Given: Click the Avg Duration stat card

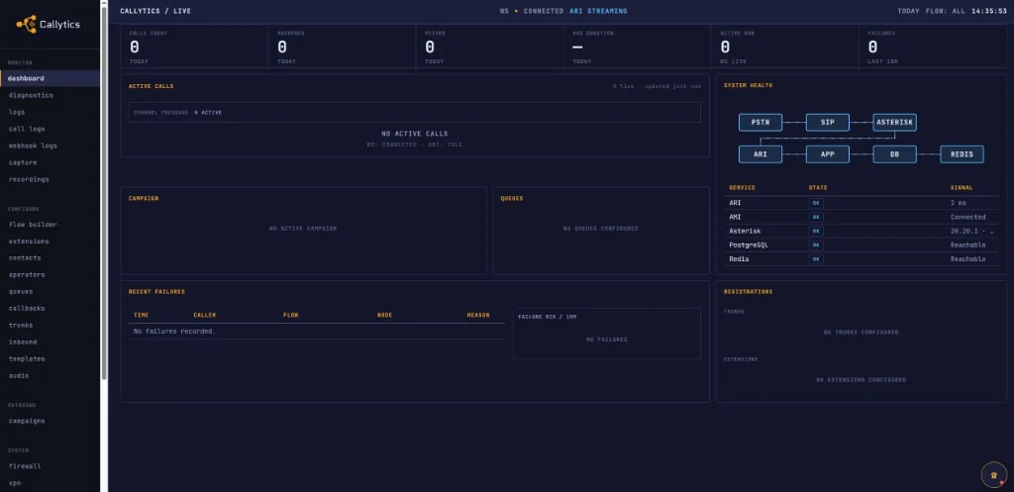Looking at the screenshot, I should (637, 47).
